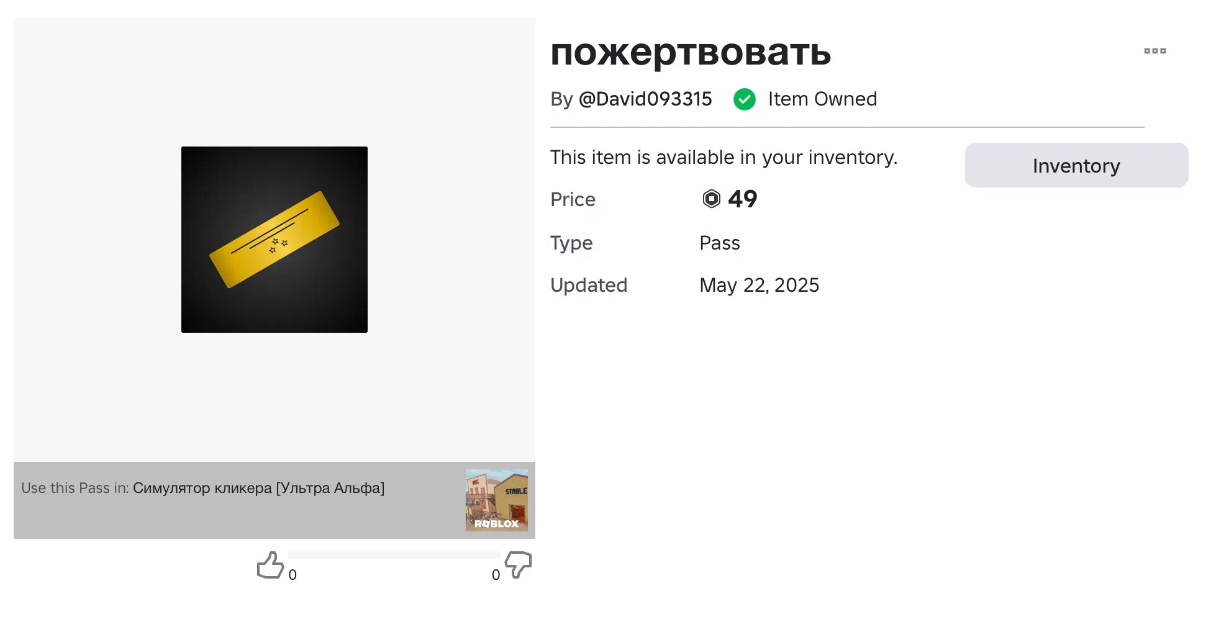Open the Симулятор кликера game link

pos(258,488)
